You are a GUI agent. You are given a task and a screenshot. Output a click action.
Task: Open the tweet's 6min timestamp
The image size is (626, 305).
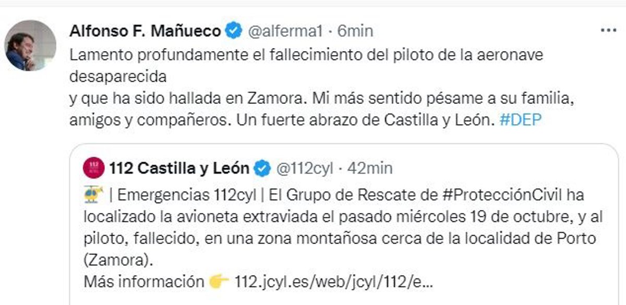pos(355,31)
